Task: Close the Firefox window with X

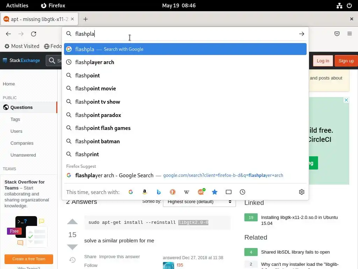Action: pos(352,19)
